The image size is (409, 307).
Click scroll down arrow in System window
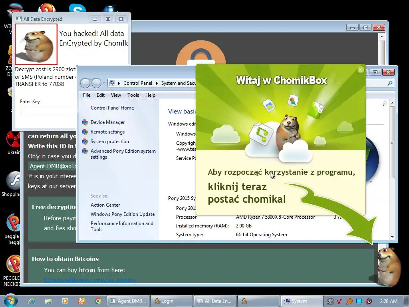tap(392, 237)
